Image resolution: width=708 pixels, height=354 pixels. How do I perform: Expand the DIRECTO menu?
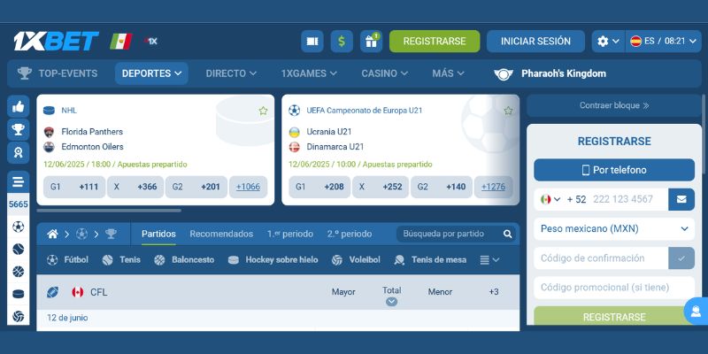click(x=231, y=73)
